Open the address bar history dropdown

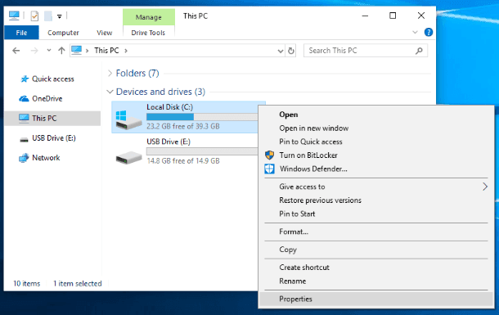281,51
